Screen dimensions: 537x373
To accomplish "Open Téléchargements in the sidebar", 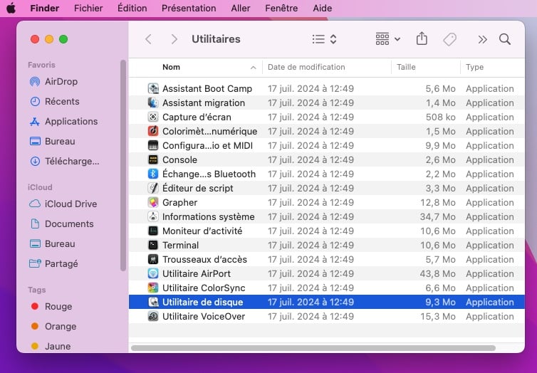I will point(64,161).
